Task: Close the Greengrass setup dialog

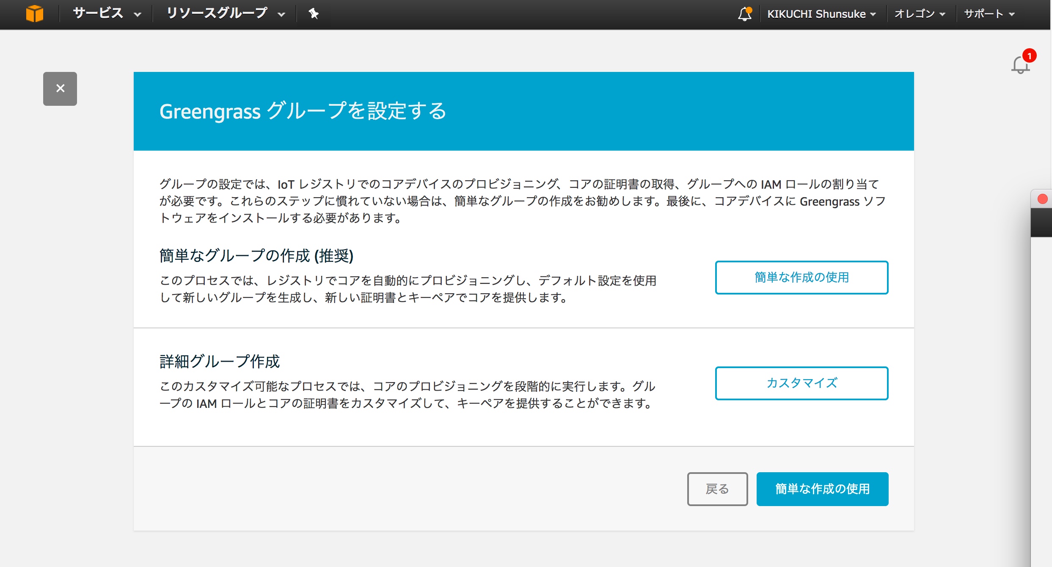Action: [60, 88]
